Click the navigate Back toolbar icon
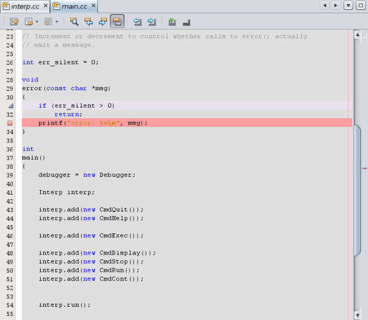 coord(29,22)
